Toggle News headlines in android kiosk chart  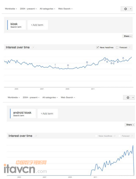96,136
